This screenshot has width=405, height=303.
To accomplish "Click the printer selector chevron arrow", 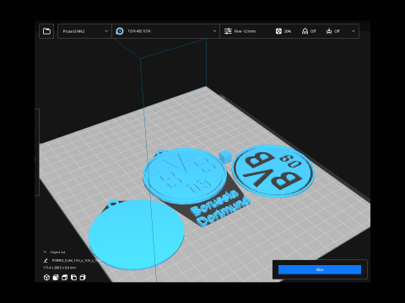I will (x=106, y=31).
